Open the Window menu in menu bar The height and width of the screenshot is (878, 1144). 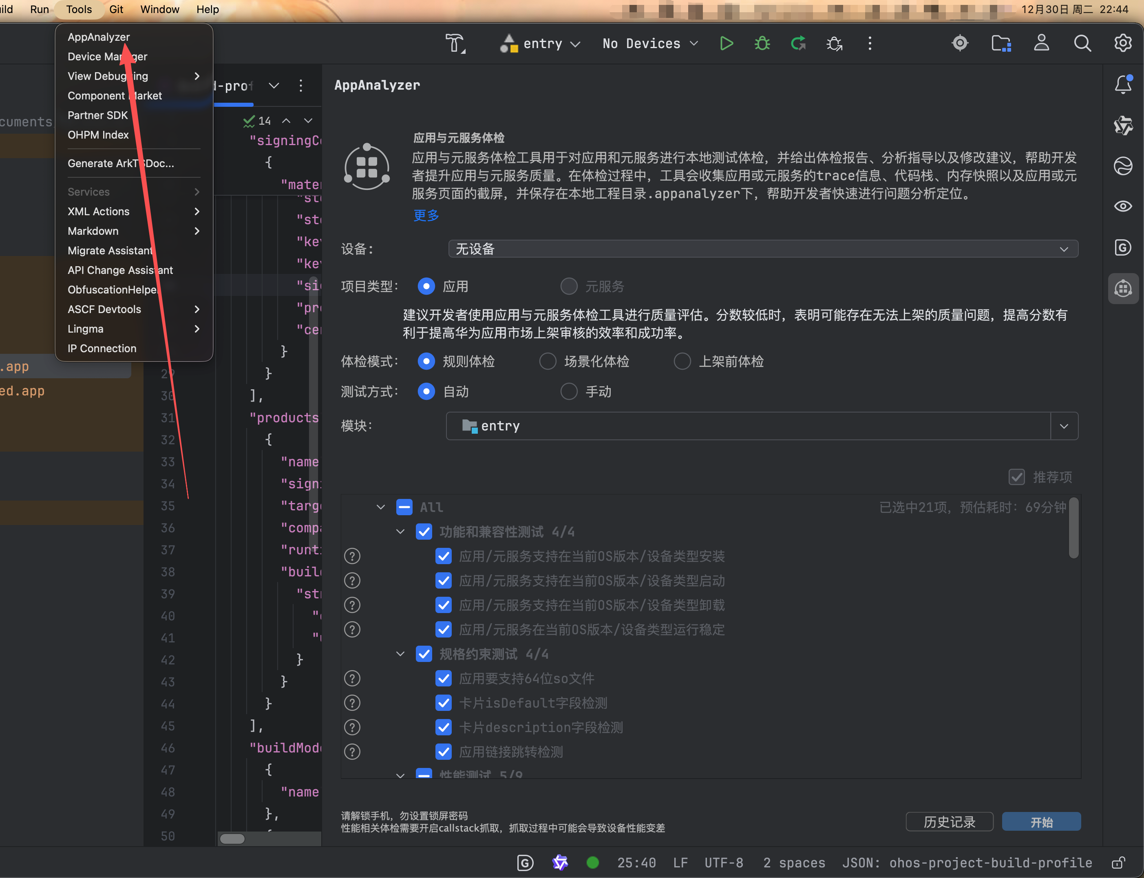pyautogui.click(x=160, y=9)
